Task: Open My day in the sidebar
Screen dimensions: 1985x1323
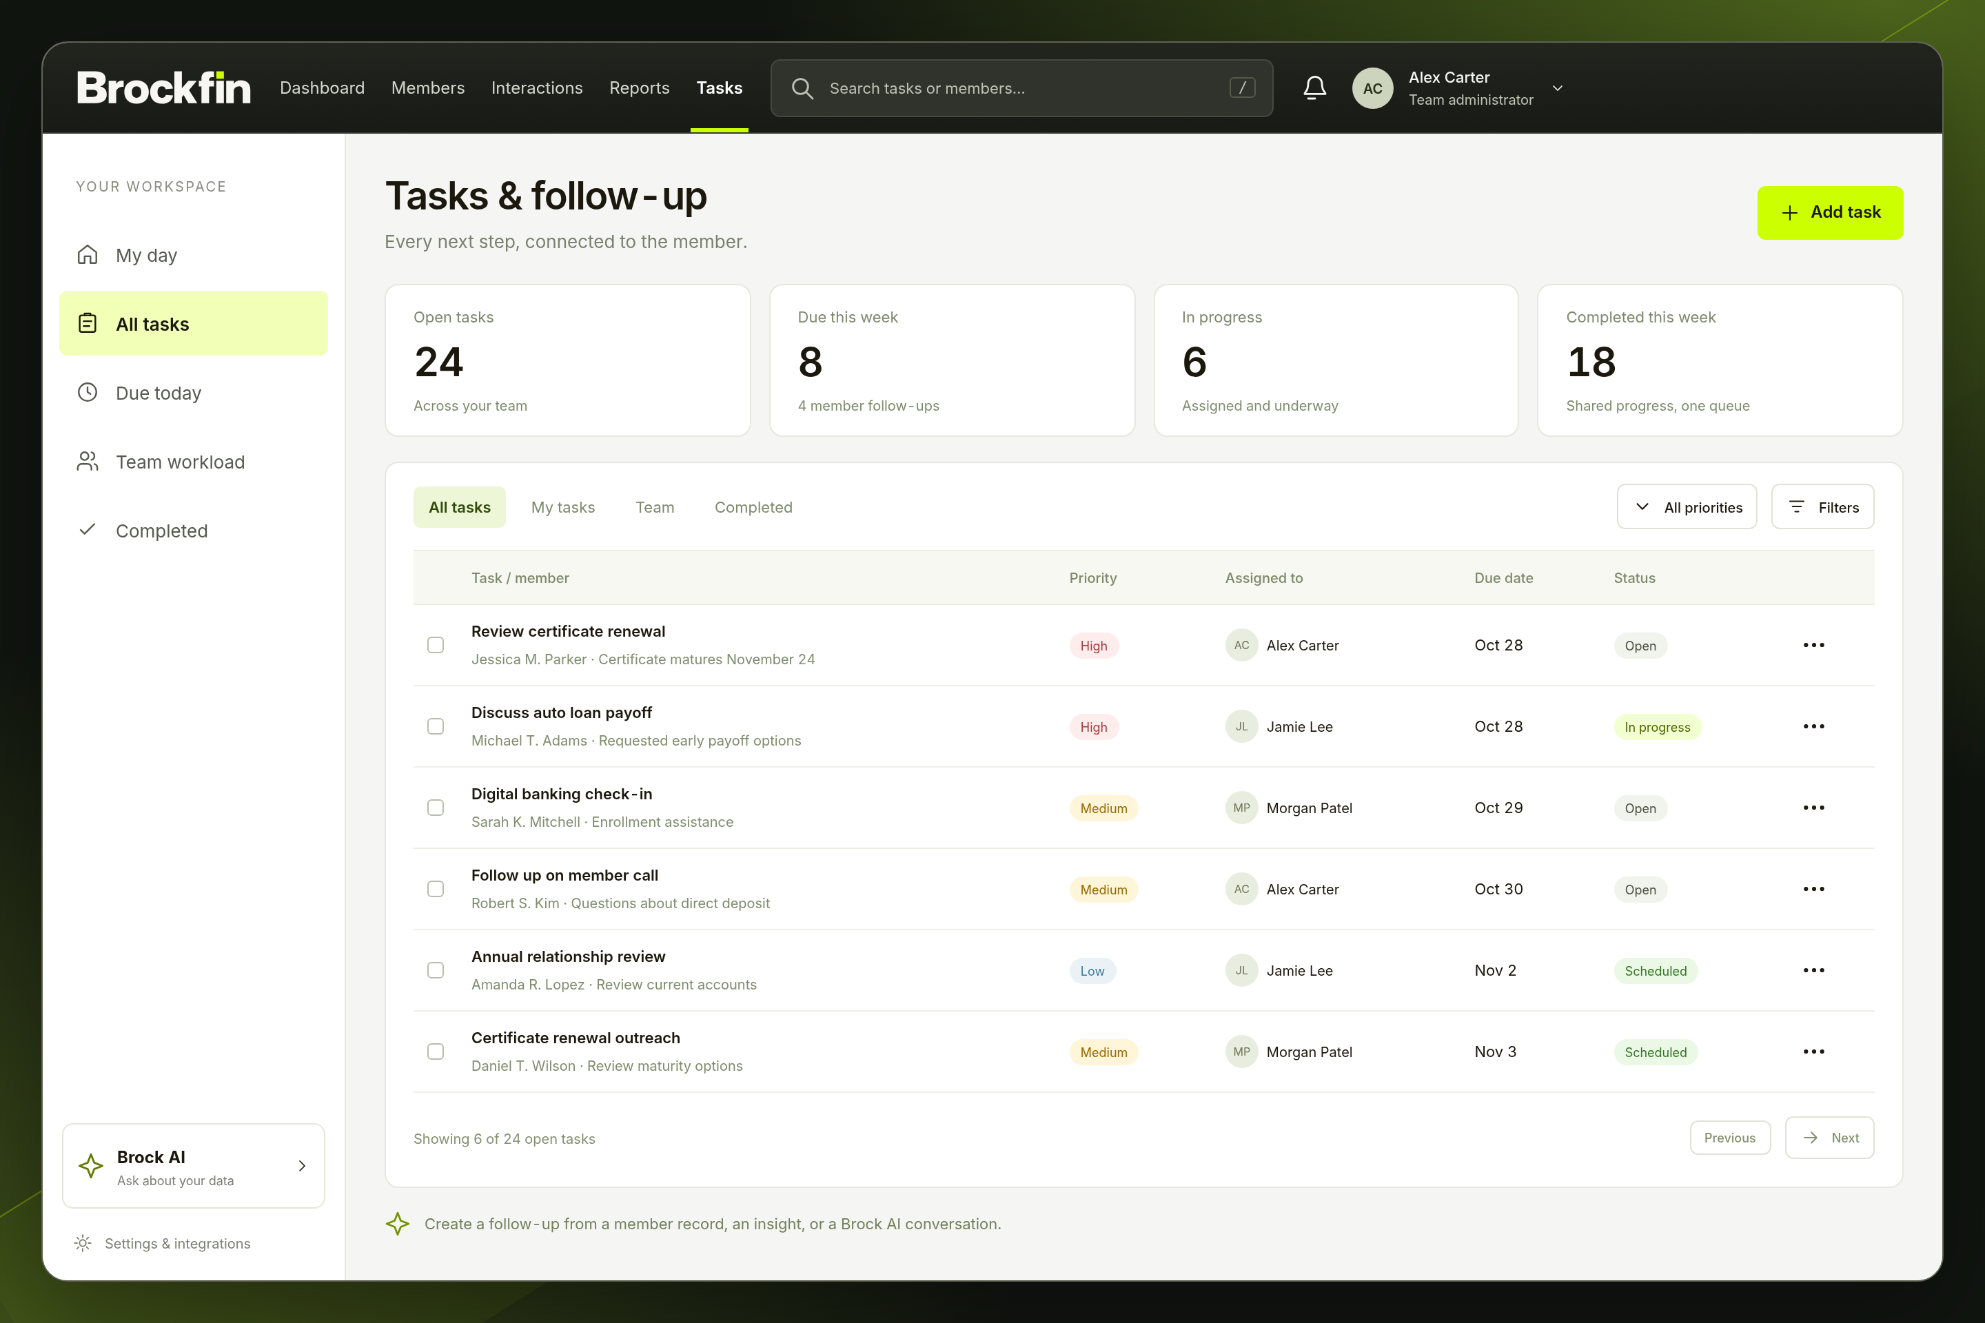Action: pyautogui.click(x=193, y=255)
